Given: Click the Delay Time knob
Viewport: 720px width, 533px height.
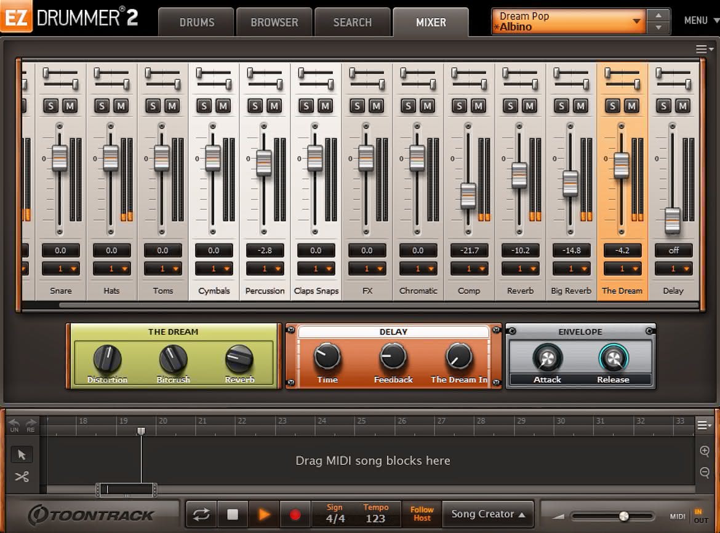Looking at the screenshot, I should [327, 357].
